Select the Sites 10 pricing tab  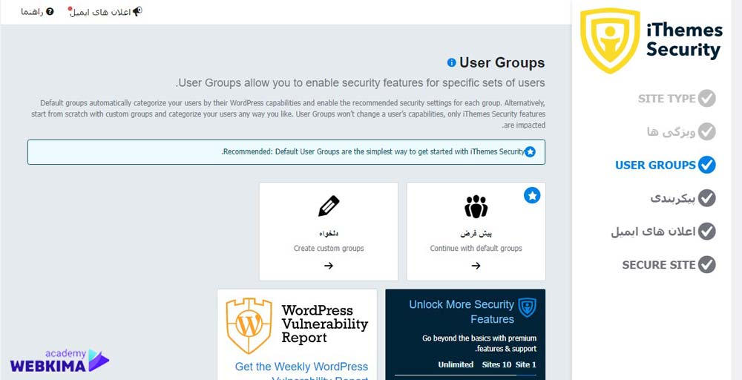pyautogui.click(x=496, y=364)
